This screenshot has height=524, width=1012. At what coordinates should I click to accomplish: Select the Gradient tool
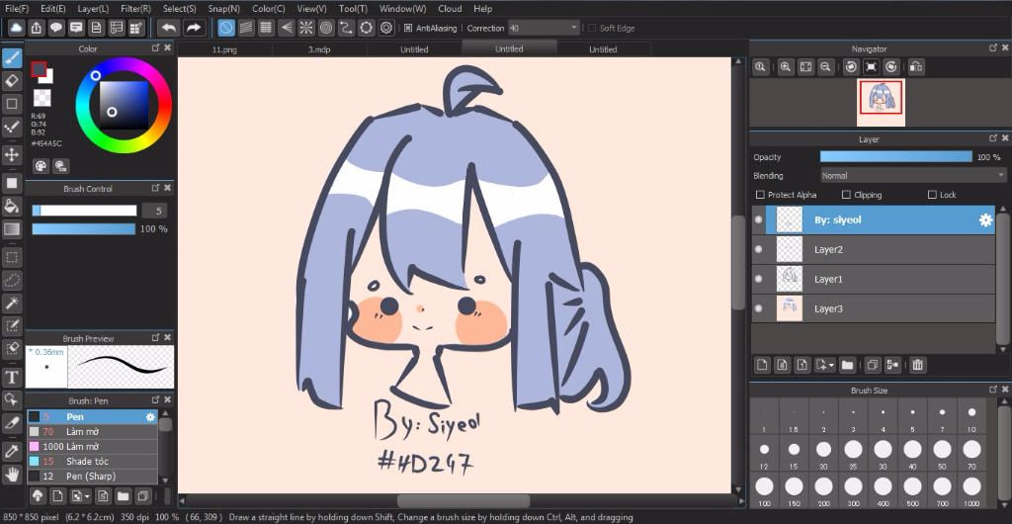pyautogui.click(x=12, y=228)
